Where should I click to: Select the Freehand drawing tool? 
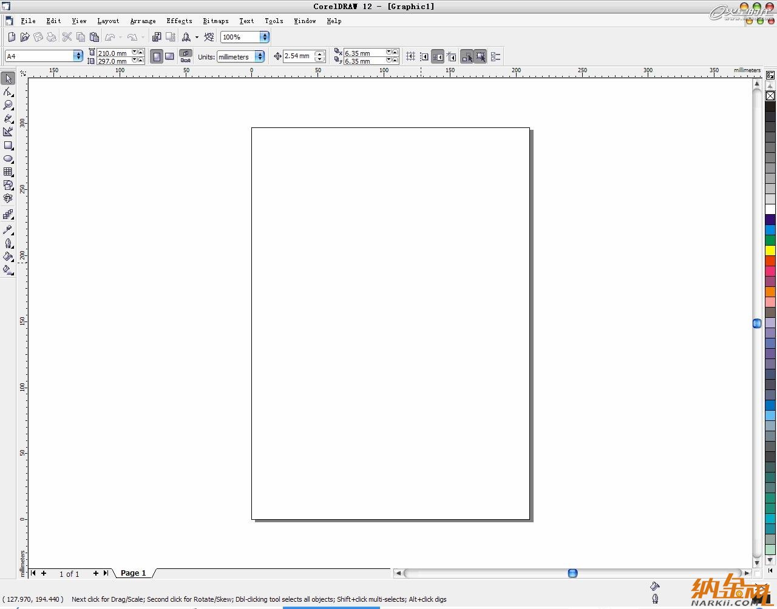coord(8,118)
